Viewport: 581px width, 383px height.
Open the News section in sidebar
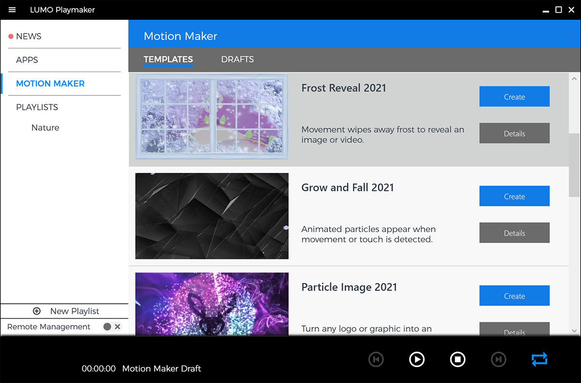(x=29, y=36)
